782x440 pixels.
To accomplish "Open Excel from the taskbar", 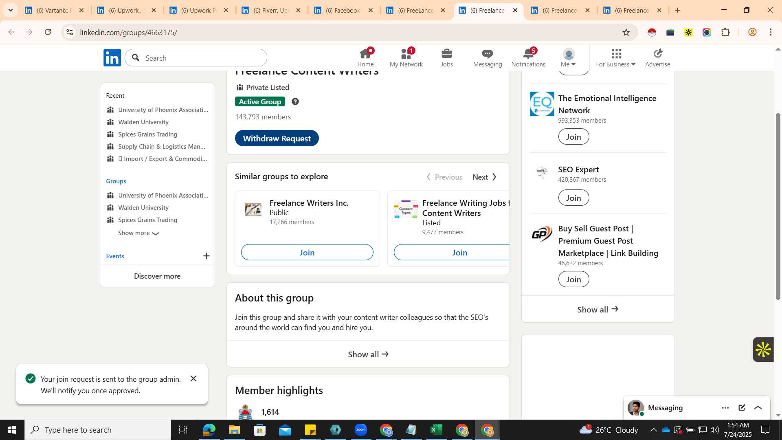I will click(x=437, y=430).
